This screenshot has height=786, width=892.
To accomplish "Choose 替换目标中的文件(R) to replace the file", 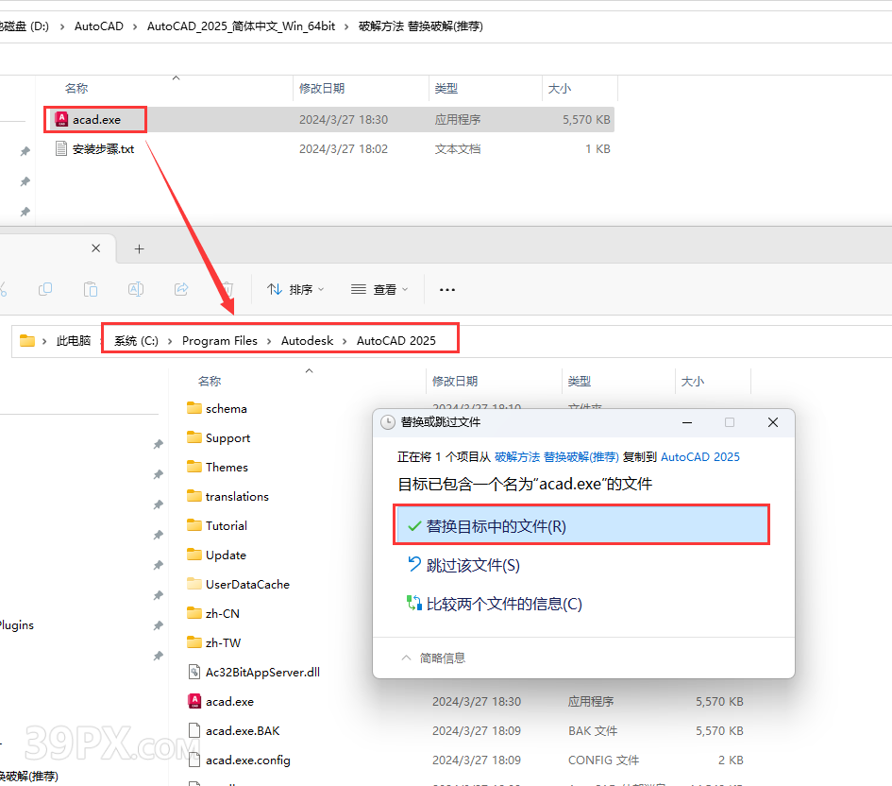I will (x=581, y=524).
